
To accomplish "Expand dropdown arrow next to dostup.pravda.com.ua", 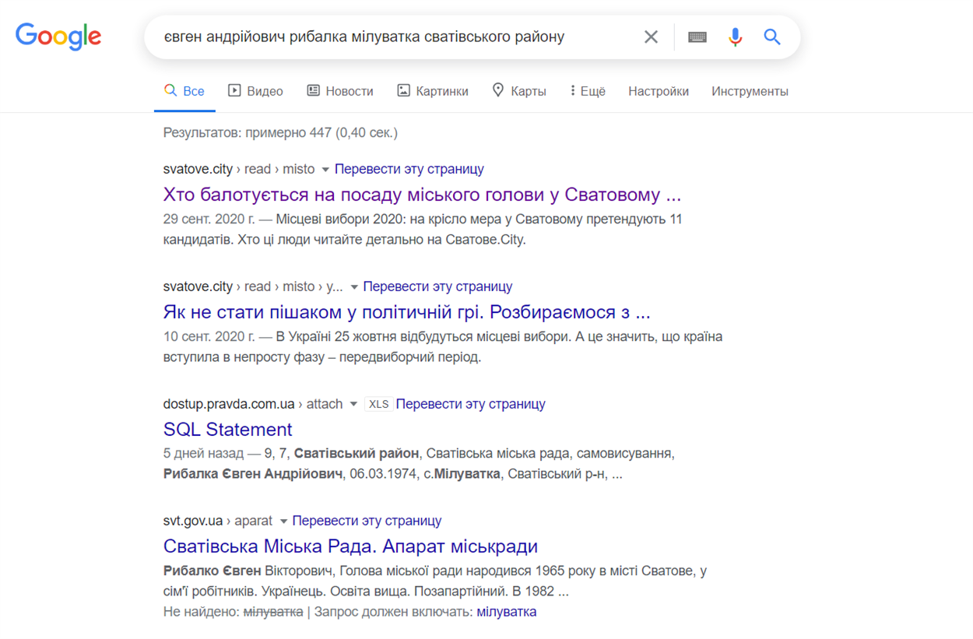I will point(353,405).
